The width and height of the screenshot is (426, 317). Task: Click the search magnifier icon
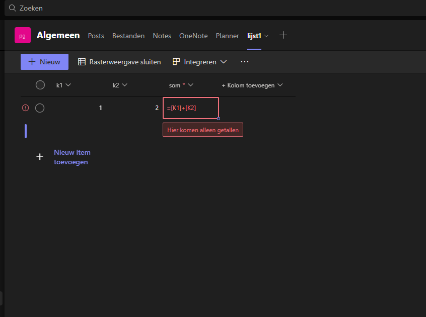pos(12,8)
